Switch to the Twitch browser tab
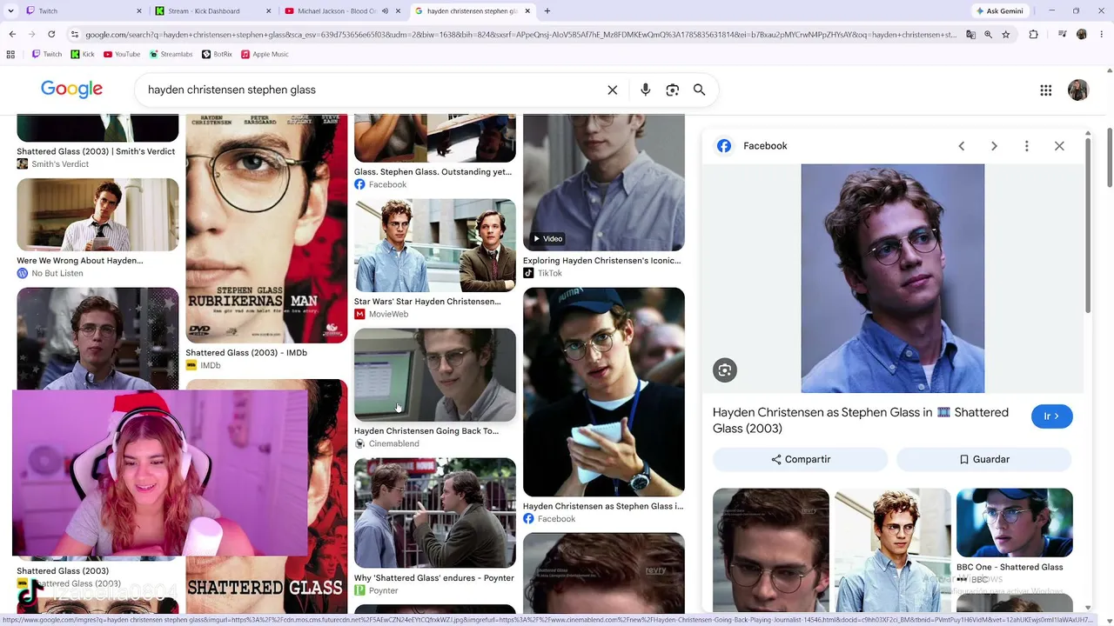This screenshot has width=1114, height=626. pyautogui.click(x=84, y=11)
